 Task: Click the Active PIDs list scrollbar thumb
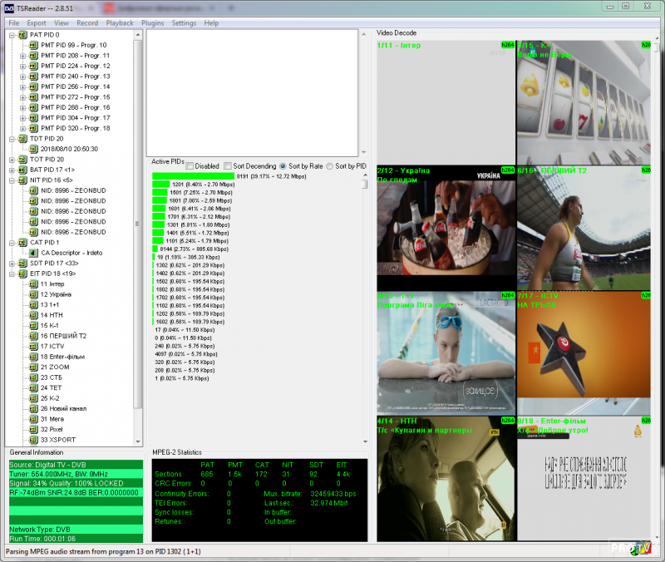[364, 185]
